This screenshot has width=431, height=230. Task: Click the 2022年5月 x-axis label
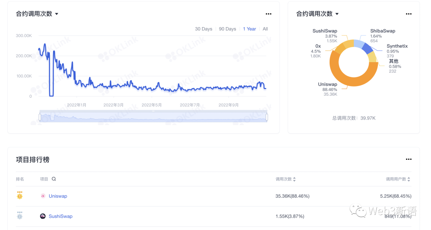click(152, 105)
